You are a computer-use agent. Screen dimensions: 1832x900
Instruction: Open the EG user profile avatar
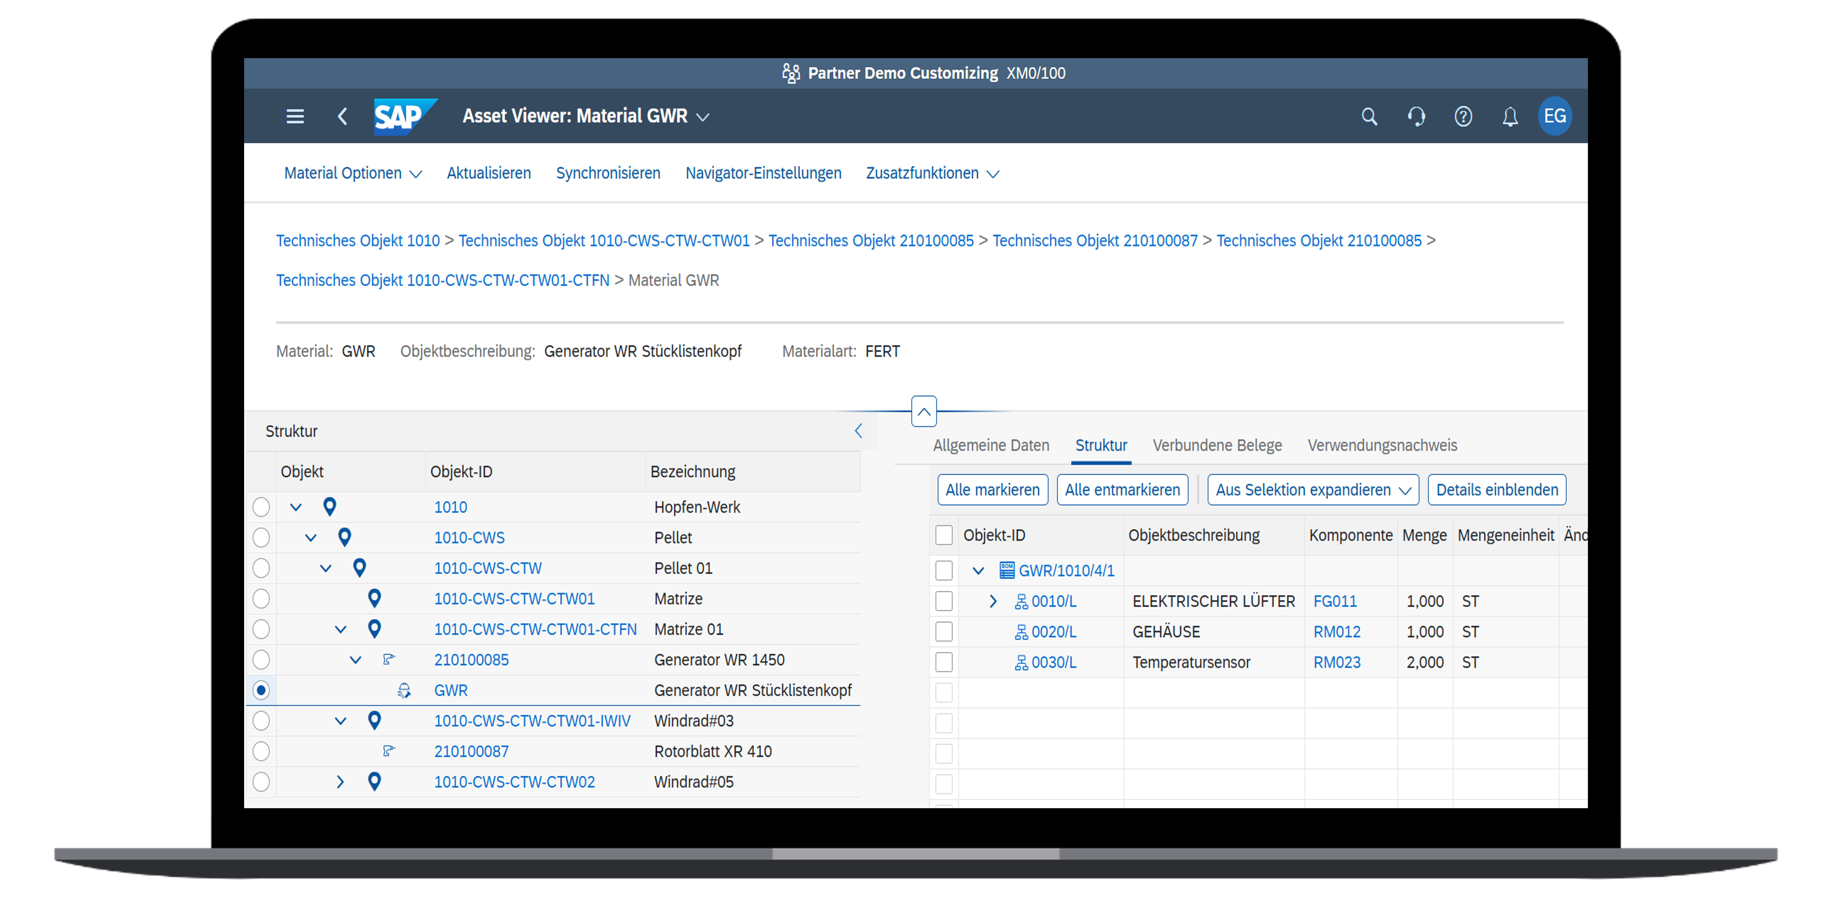1555,117
